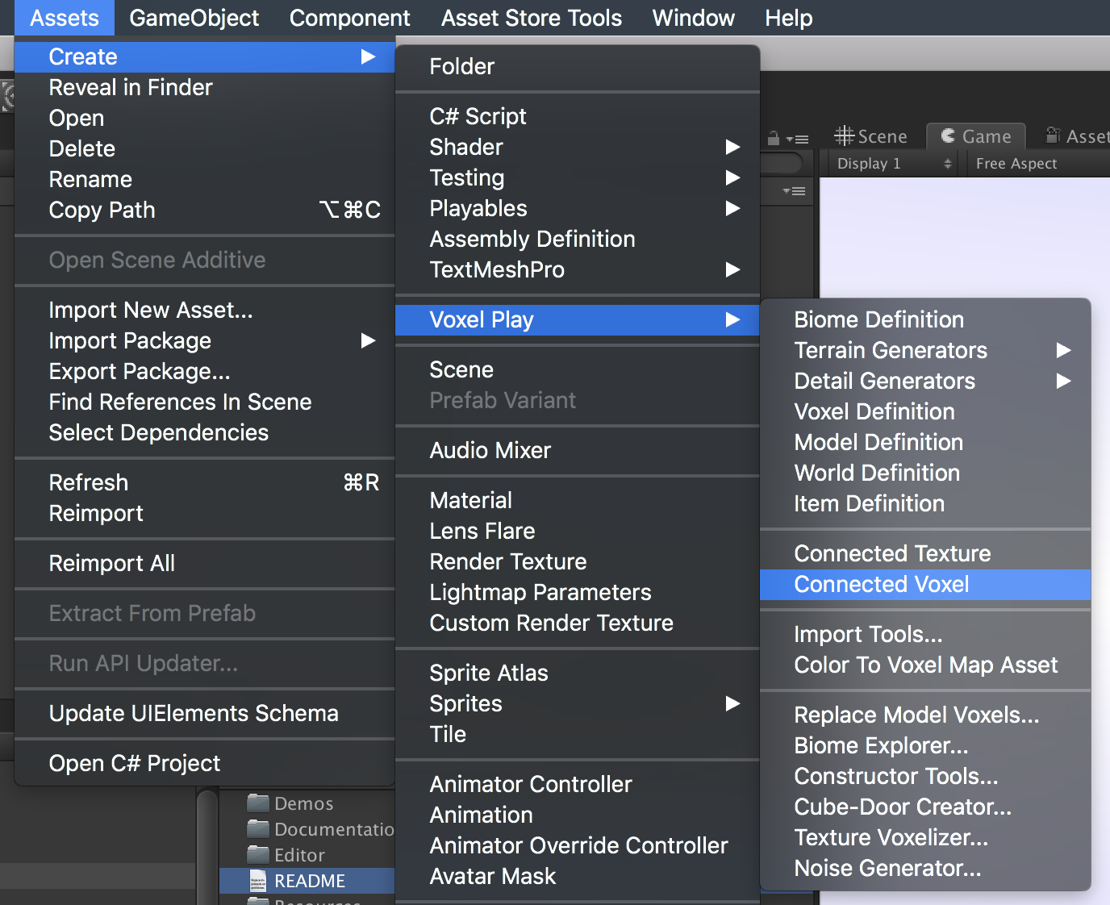Choose Export Package...

click(205, 371)
